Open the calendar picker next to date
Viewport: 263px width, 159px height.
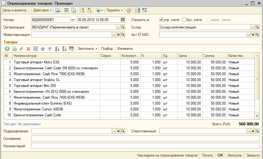tap(123, 20)
